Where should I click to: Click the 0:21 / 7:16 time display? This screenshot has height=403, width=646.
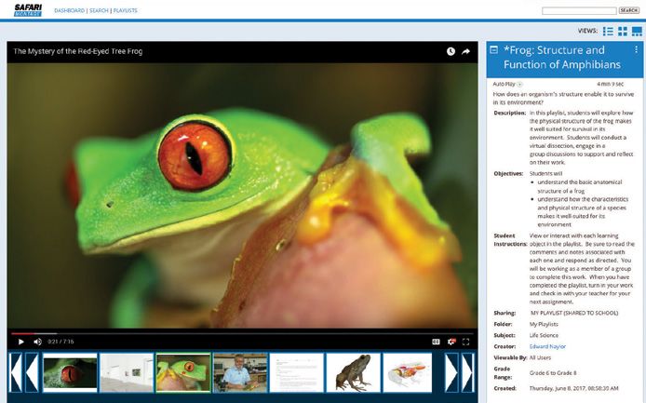click(61, 342)
